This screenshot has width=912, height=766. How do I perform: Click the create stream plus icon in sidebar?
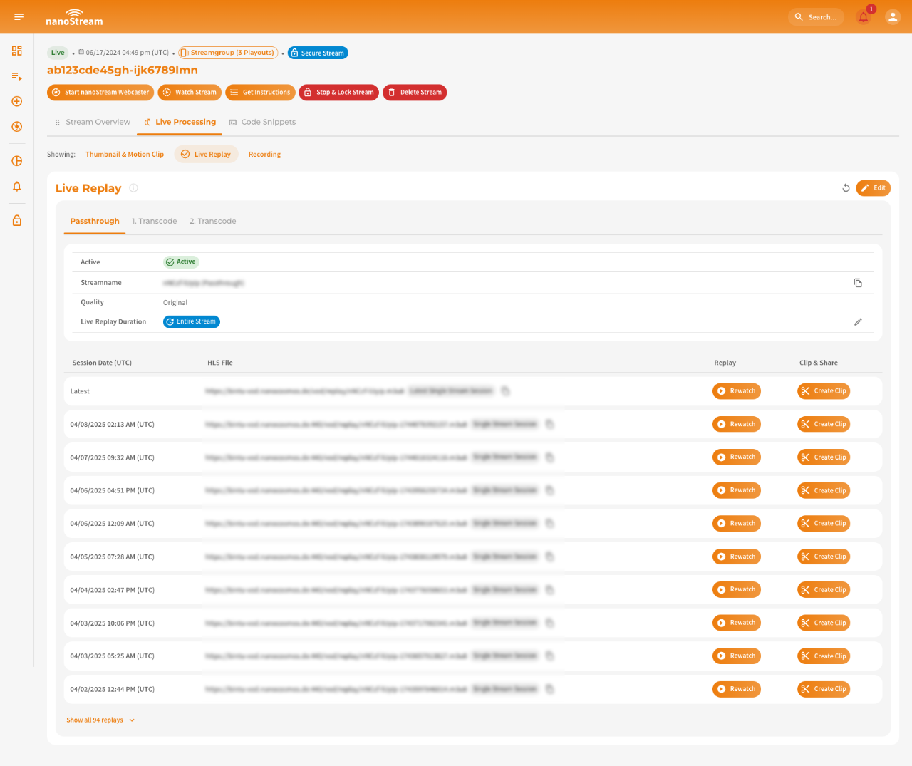tap(17, 101)
